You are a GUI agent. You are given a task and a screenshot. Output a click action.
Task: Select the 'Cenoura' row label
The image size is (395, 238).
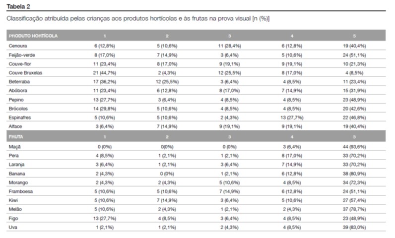coord(18,46)
